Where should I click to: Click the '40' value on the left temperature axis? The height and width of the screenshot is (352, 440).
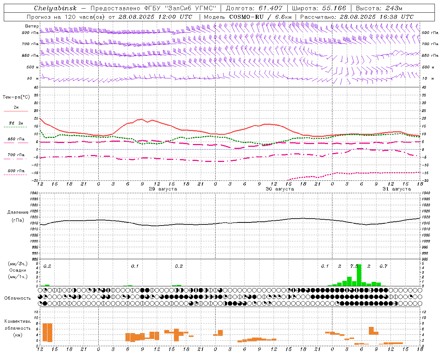(x=36, y=87)
